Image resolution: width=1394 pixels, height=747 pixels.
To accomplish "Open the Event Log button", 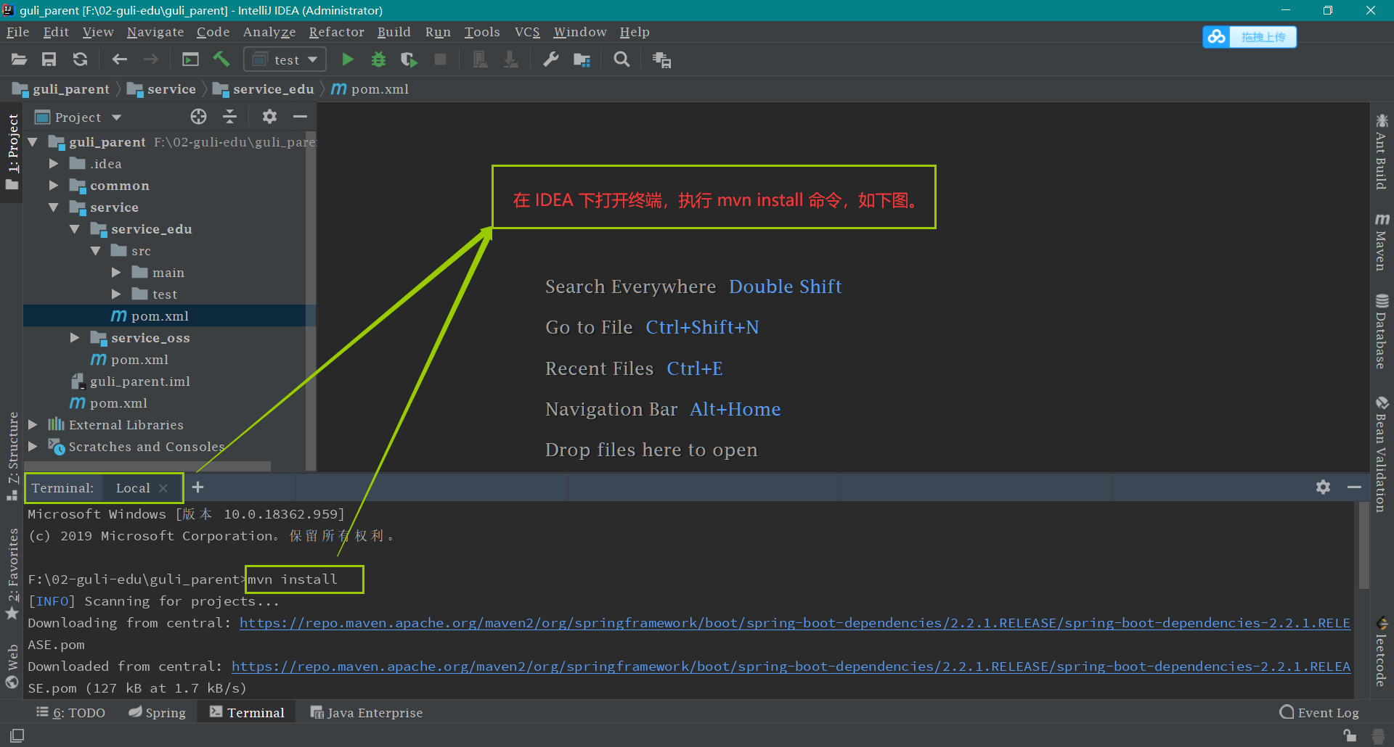I will [x=1318, y=713].
